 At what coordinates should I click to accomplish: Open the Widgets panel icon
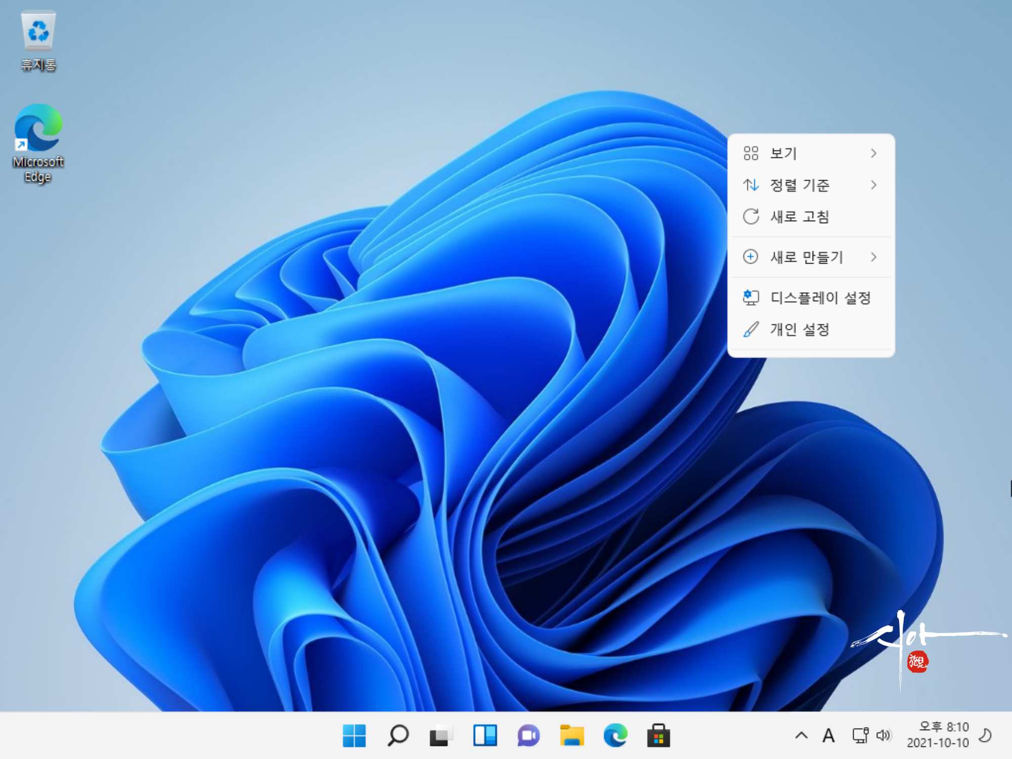click(485, 735)
